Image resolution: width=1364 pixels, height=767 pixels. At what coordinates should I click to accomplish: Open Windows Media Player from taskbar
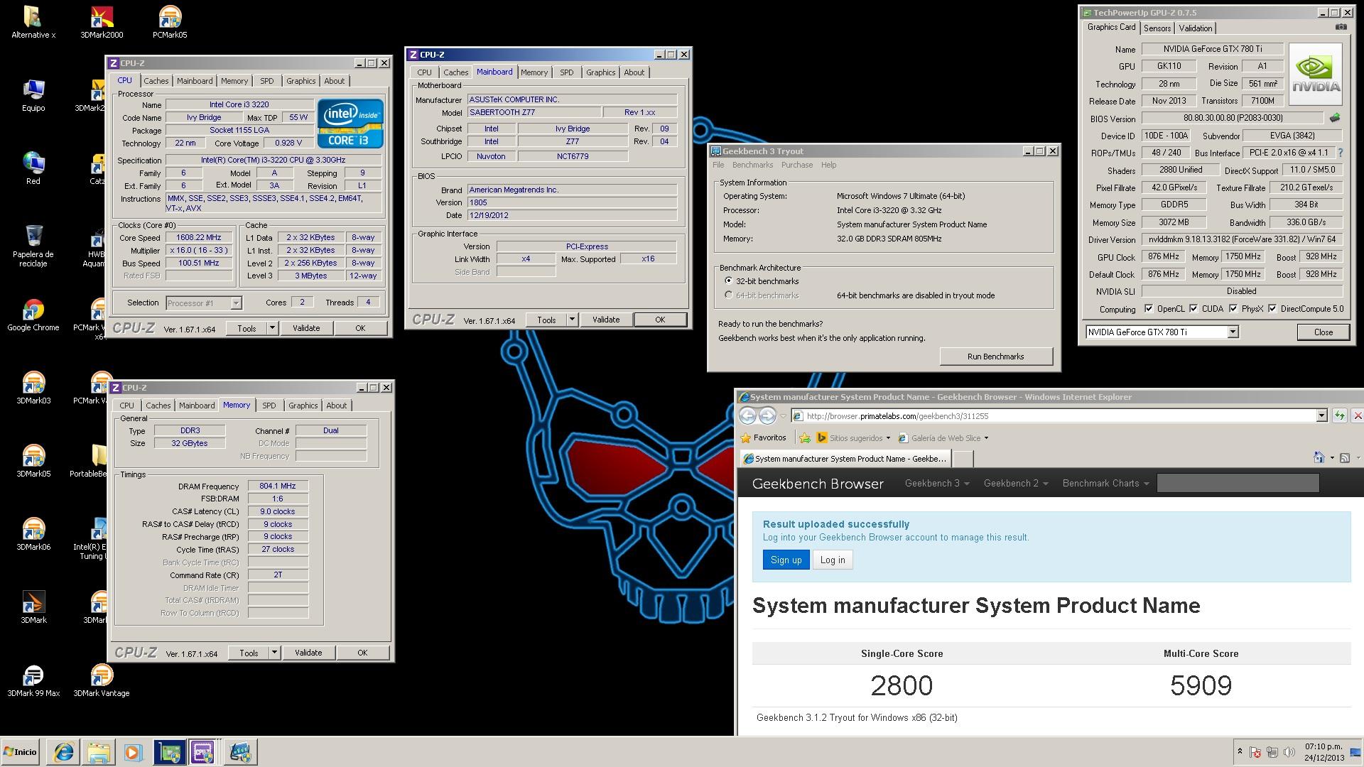(133, 752)
